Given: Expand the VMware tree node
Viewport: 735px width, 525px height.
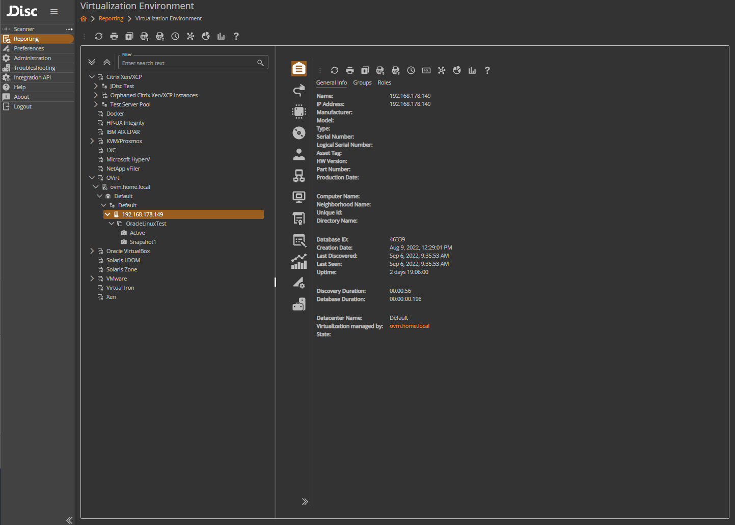Looking at the screenshot, I should (x=92, y=278).
